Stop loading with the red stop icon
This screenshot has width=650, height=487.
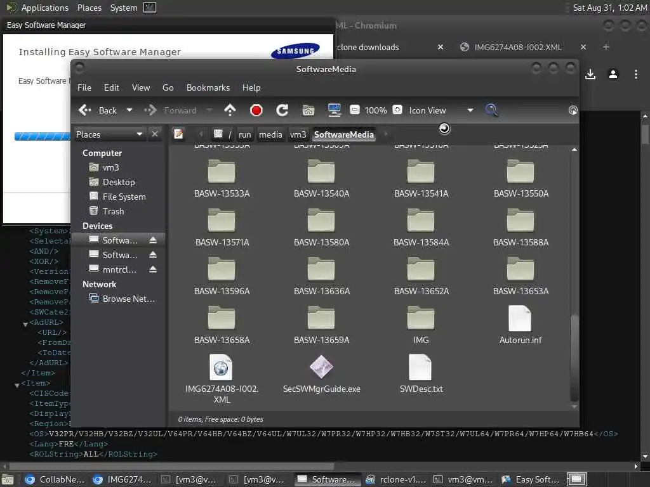tap(256, 110)
